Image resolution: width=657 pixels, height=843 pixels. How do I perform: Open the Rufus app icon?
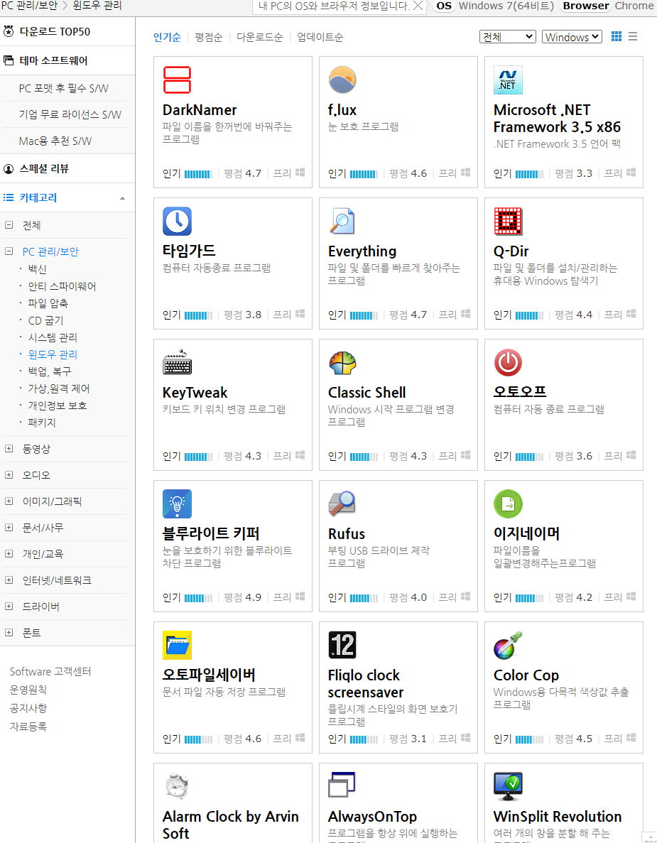tap(342, 504)
